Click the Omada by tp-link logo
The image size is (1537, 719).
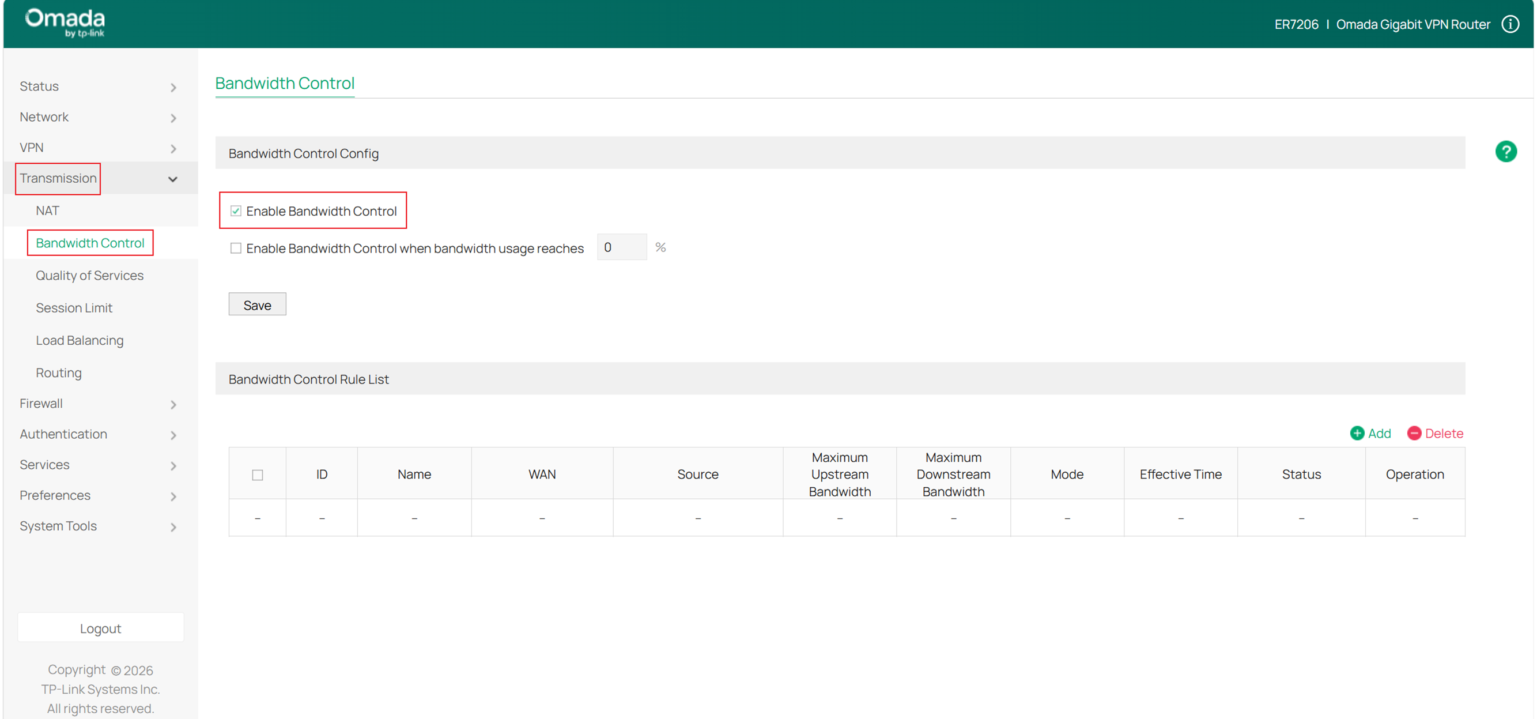(65, 22)
